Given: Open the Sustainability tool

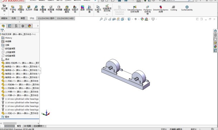Looking at the screenshot, I should point(187,8).
